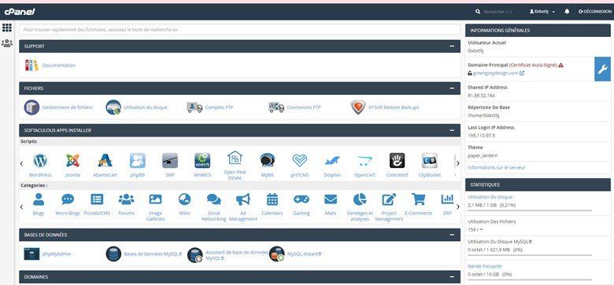
Task: Open the Sondages et analyses category
Action: (x=360, y=199)
